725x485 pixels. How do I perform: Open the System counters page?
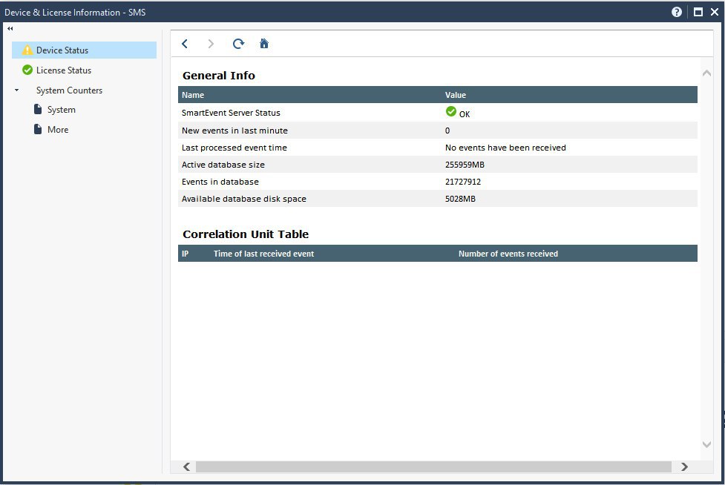[61, 110]
